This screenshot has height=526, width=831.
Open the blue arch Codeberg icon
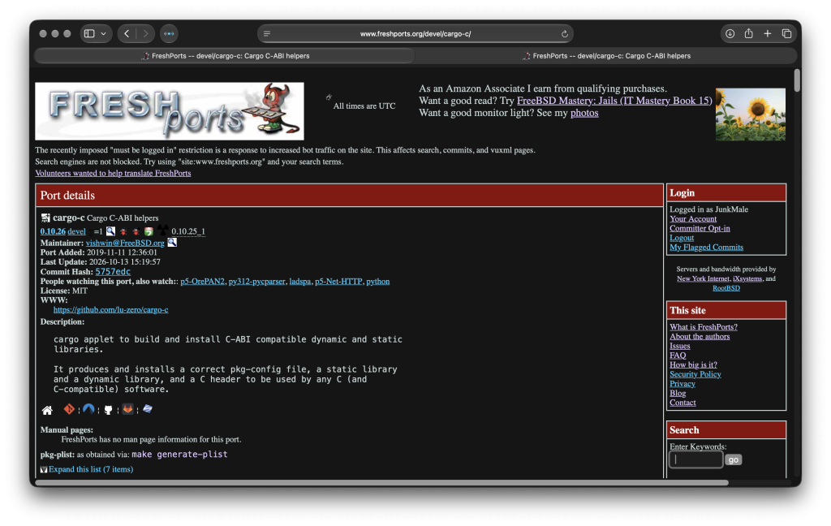pyautogui.click(x=88, y=409)
